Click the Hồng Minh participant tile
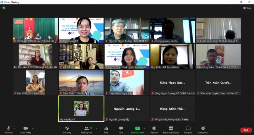 [172, 109]
